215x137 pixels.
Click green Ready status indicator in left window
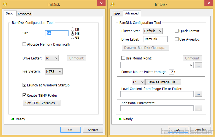point(13,119)
